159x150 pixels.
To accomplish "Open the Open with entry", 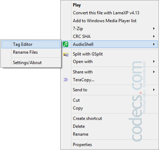I will click(x=109, y=62).
